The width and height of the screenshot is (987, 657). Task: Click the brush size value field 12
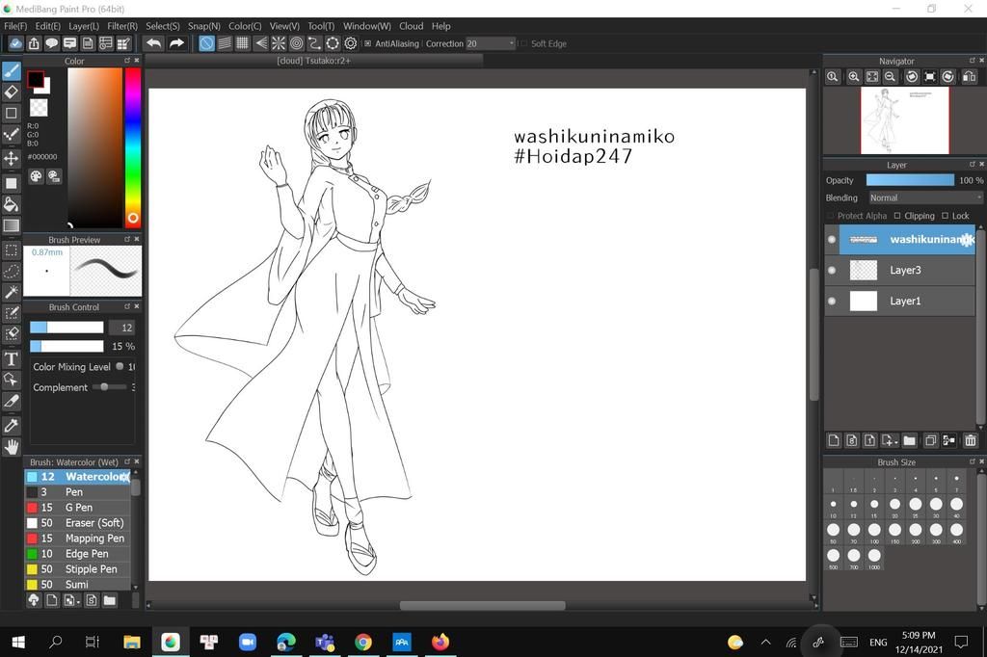122,328
